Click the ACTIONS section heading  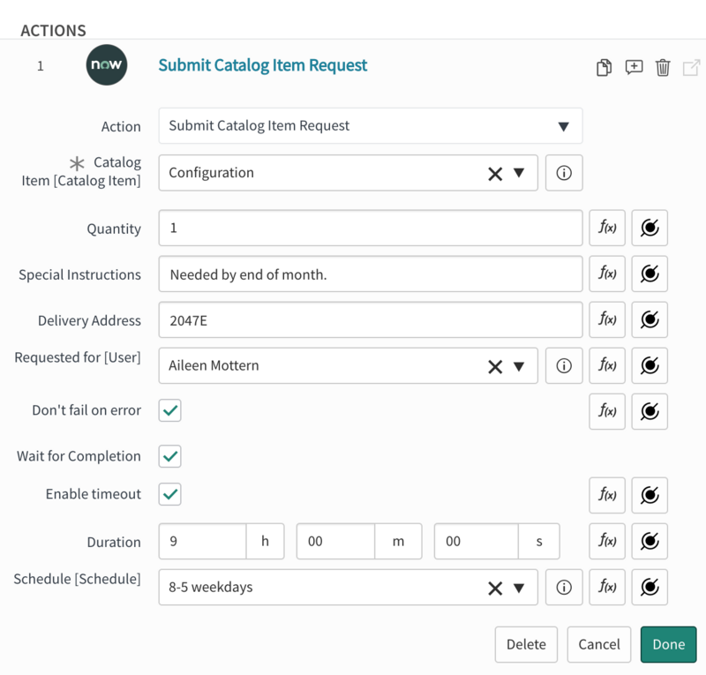coord(53,31)
